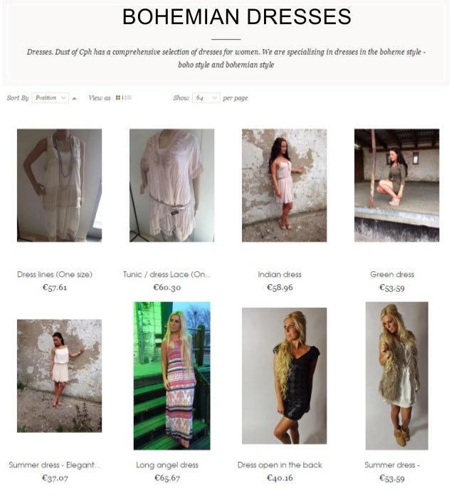Click the Indian dress title link
454x499 pixels.
(x=280, y=274)
